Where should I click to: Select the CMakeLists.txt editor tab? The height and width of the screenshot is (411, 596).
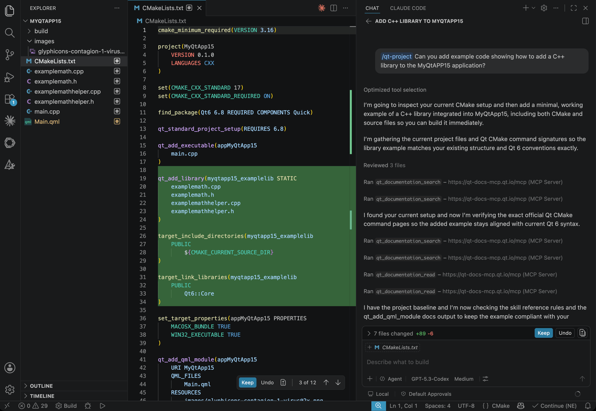(167, 8)
